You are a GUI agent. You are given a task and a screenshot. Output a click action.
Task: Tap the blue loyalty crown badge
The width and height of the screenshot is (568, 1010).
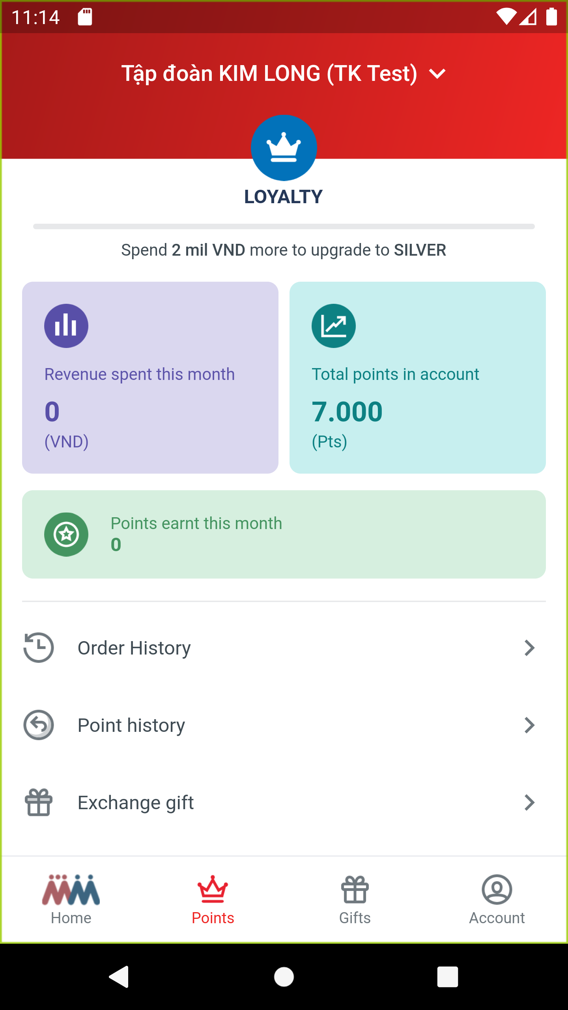click(284, 148)
